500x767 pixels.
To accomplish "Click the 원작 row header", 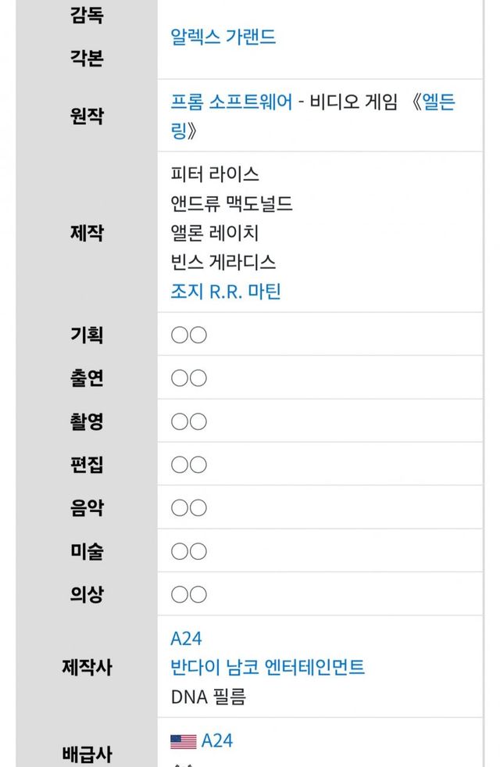I will pyautogui.click(x=87, y=117).
